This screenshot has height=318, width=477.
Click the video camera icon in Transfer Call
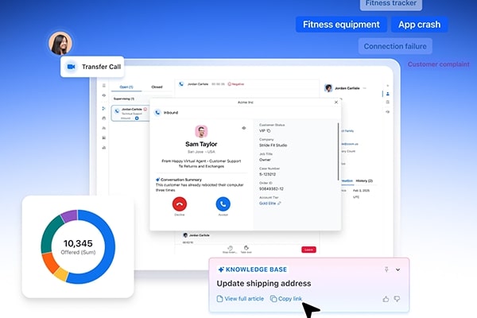click(72, 67)
